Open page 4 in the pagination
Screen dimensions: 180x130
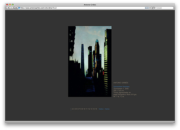point(75,109)
